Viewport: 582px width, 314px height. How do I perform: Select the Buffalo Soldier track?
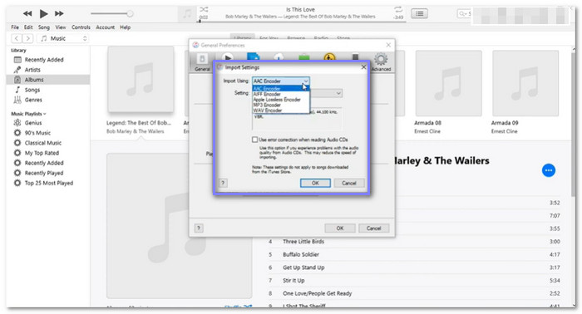(414, 254)
